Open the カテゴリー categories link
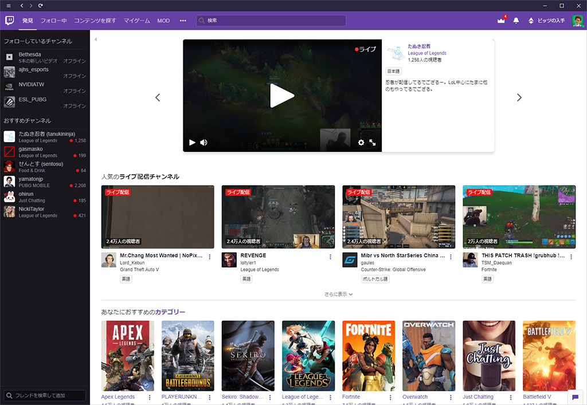 tap(170, 312)
